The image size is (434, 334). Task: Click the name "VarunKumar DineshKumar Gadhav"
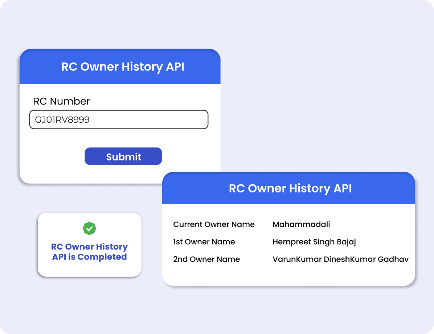340,259
